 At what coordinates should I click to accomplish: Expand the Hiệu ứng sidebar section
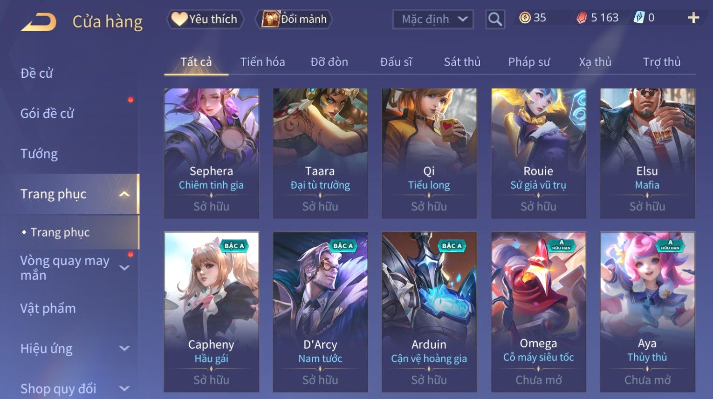click(x=124, y=348)
